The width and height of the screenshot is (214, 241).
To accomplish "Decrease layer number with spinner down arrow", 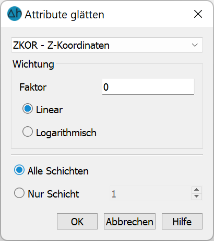I will click(197, 196).
